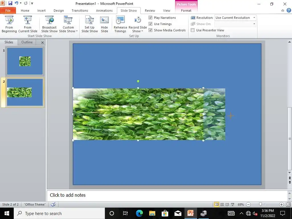Switch to Normal view
This screenshot has width=292, height=219.
pyautogui.click(x=217, y=204)
